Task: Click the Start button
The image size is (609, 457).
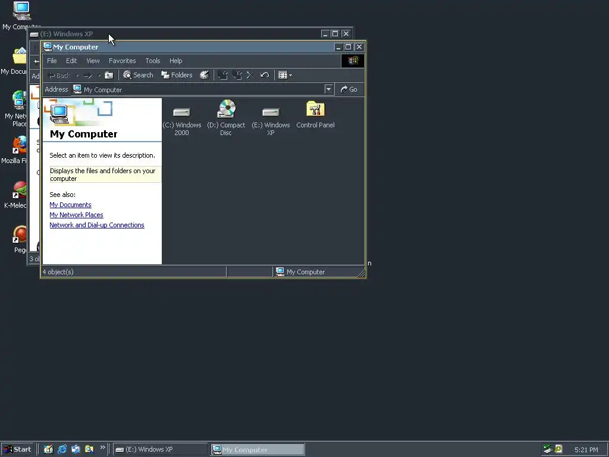Action: pyautogui.click(x=17, y=449)
